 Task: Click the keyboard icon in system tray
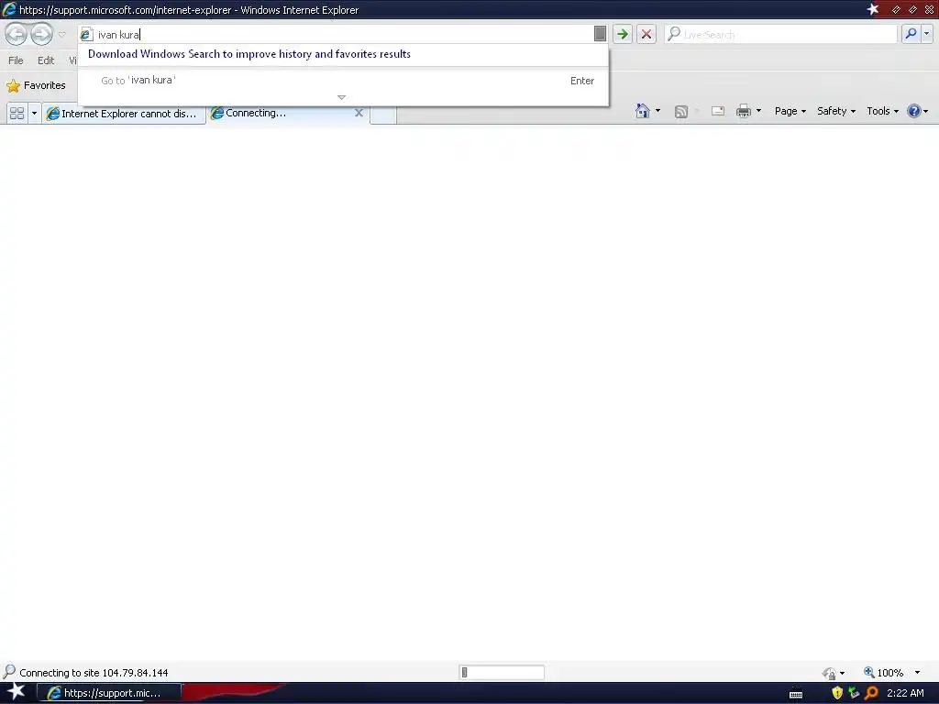[x=796, y=695]
